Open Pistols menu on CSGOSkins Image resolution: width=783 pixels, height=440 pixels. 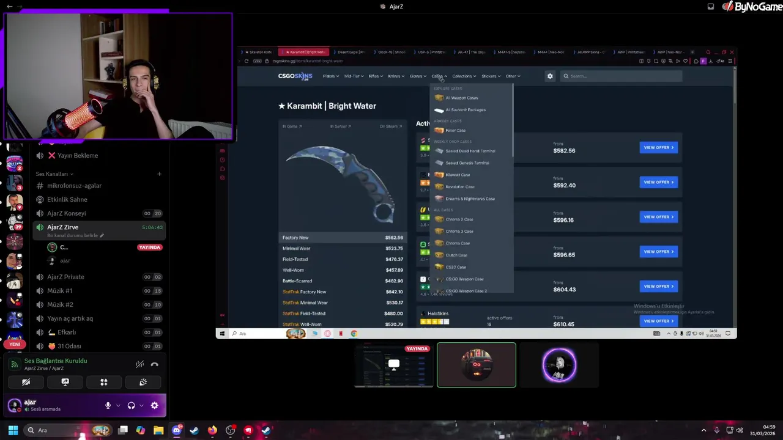[x=330, y=76]
